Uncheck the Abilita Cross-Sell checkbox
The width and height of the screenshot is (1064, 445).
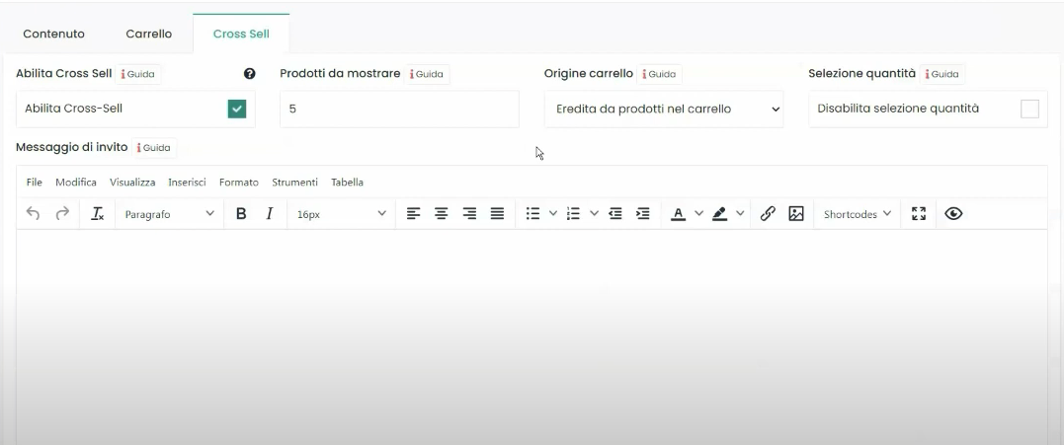[x=237, y=109]
